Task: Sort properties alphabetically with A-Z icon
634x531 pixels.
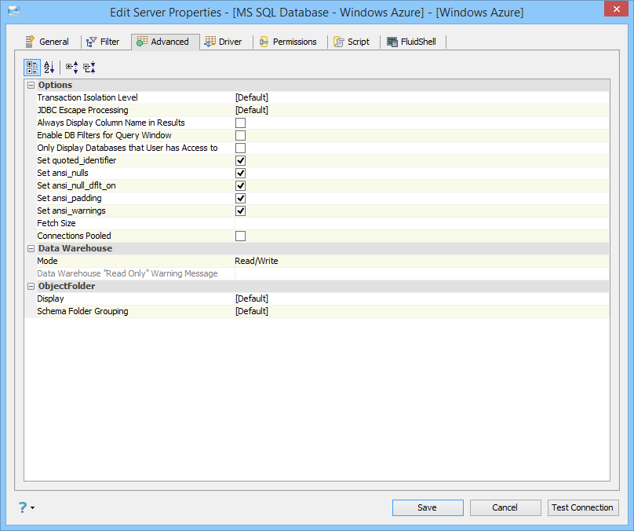Action: [49, 68]
